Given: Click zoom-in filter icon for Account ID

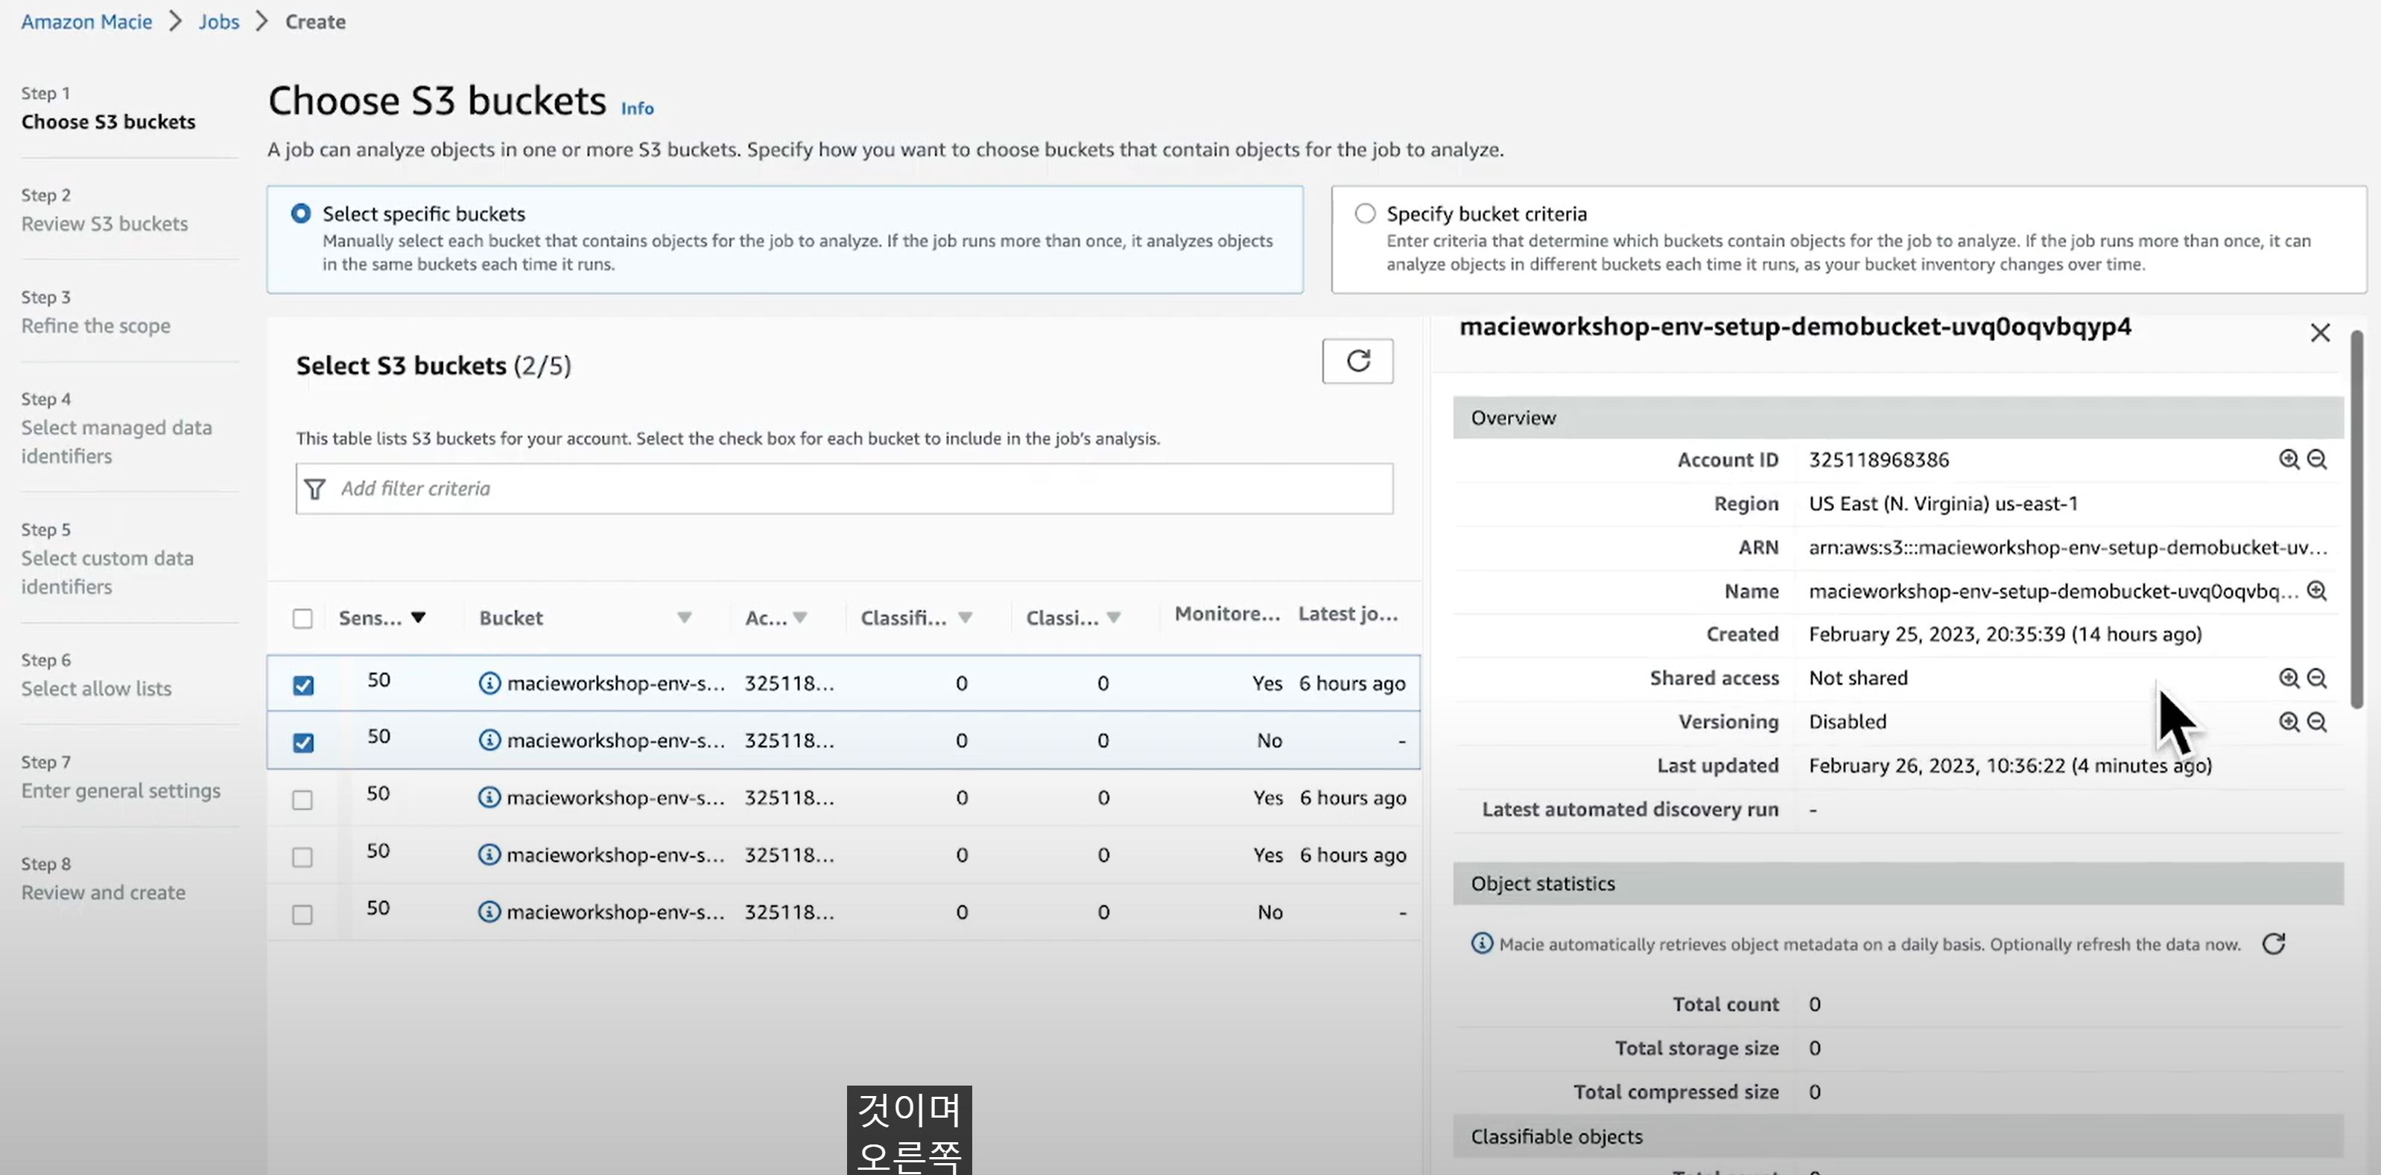Looking at the screenshot, I should pos(2288,460).
